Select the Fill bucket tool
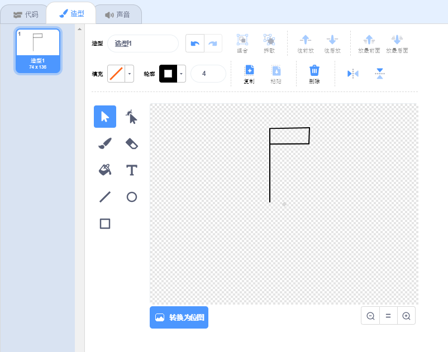Viewport: 448px width, 352px height. 105,170
